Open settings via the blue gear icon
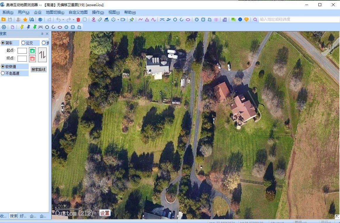Screen dimensions: 340x223 click(x=4, y=27)
